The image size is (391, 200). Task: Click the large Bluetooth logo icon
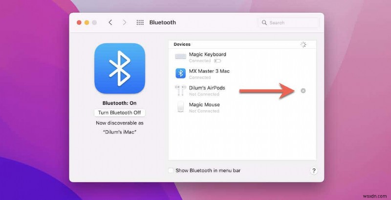120,68
